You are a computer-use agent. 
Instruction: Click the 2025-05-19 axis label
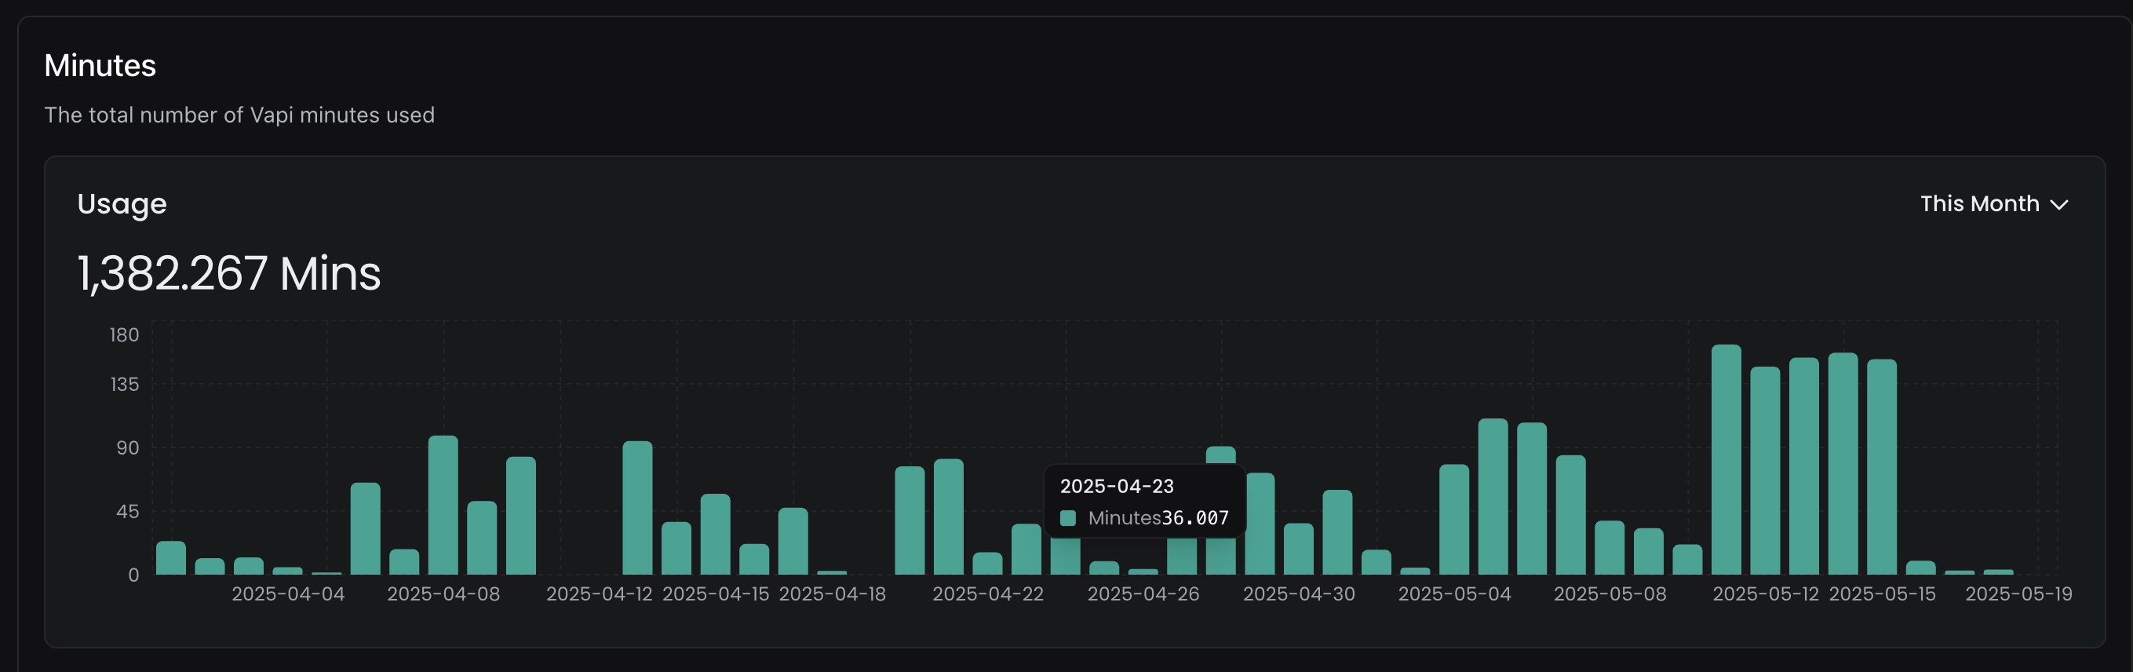tap(2018, 594)
